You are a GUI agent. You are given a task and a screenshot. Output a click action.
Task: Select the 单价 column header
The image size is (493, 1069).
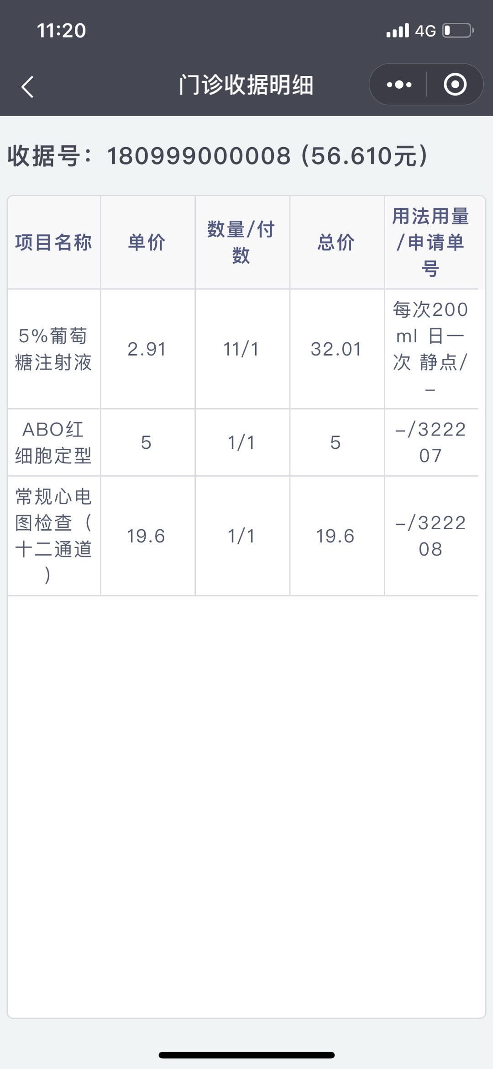[x=147, y=242]
